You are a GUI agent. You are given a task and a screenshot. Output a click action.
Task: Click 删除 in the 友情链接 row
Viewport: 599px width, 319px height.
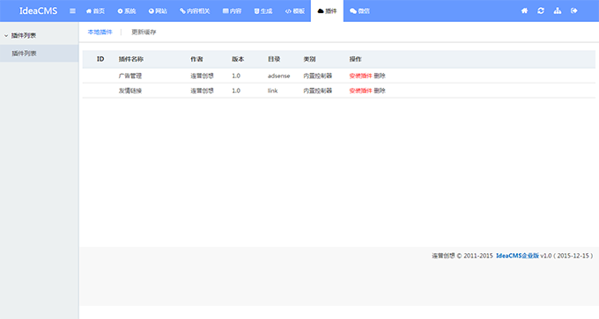[380, 91]
